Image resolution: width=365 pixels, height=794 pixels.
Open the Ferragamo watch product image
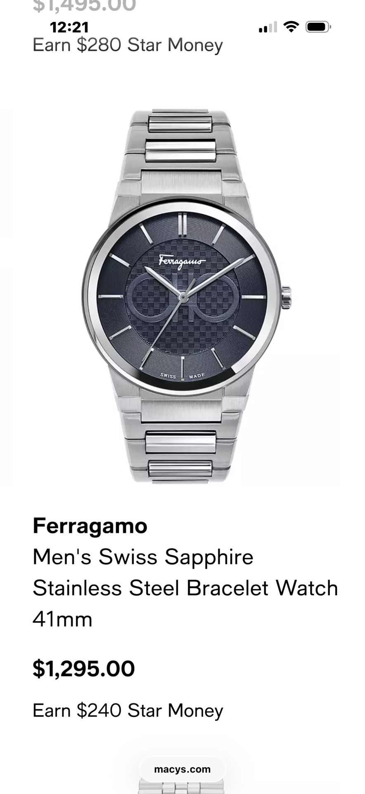183,296
